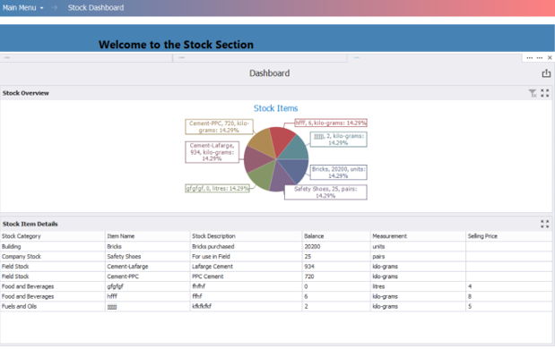
Task: Click the For use in Field description
Action: (247, 257)
